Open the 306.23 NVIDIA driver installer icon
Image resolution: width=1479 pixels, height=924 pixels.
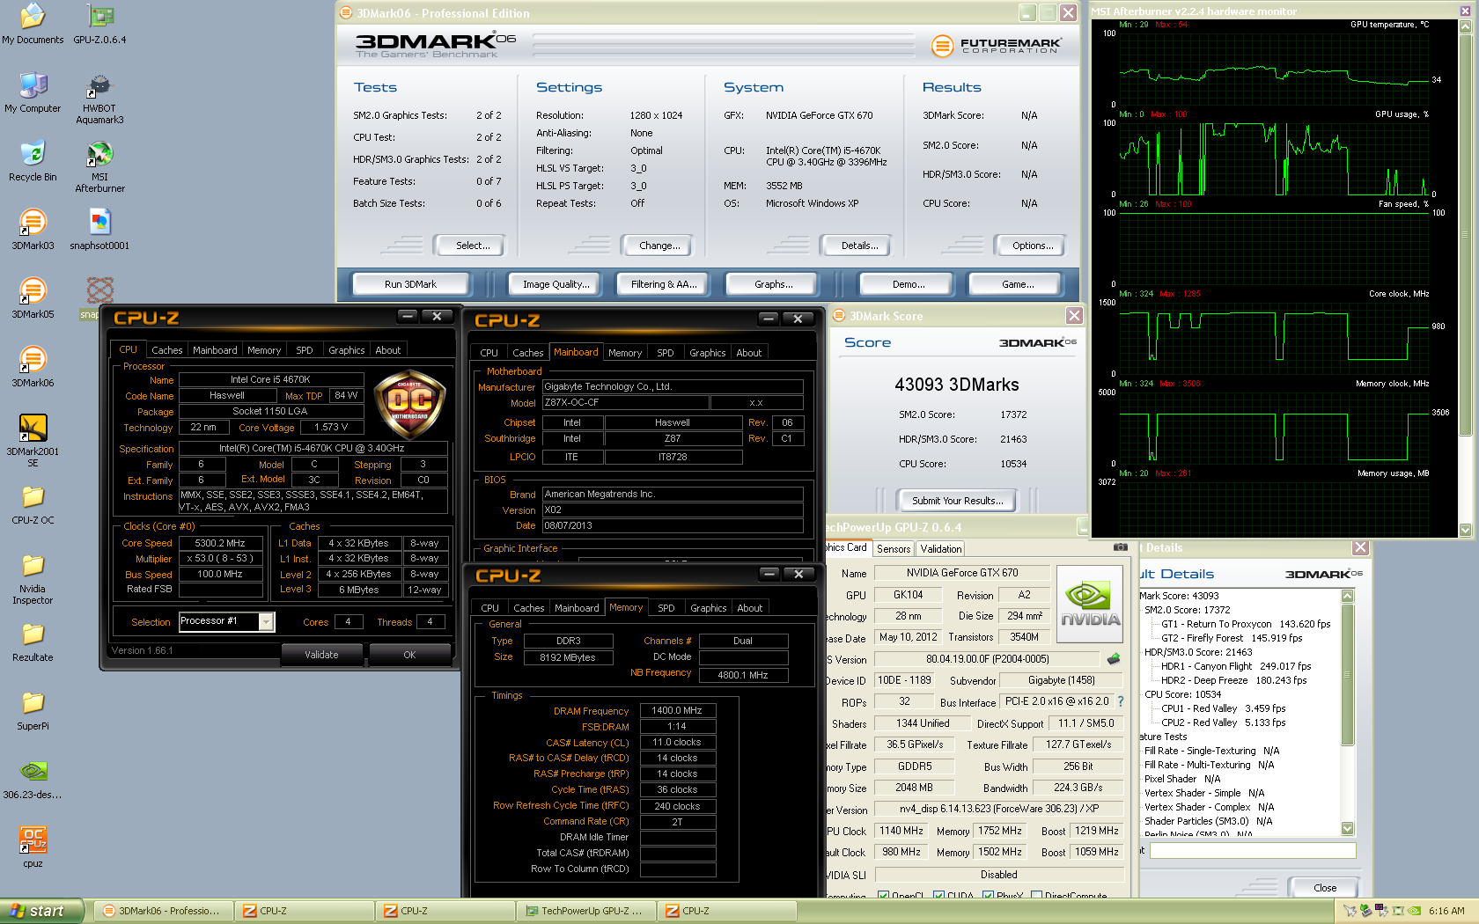tap(33, 779)
